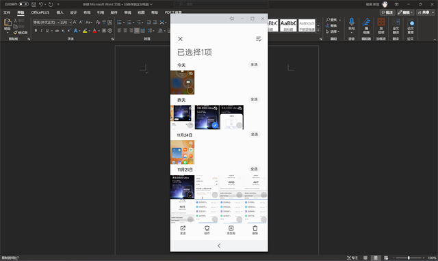The image size is (438, 261).
Task: Pin the phone mirroring window on top
Action: [231, 18]
